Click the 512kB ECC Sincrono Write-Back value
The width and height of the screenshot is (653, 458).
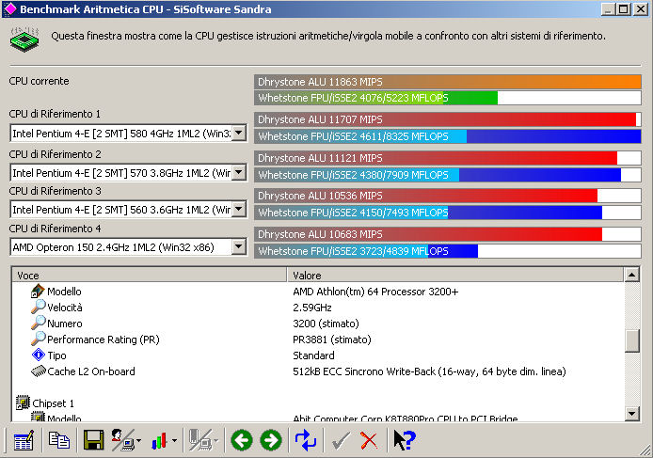[429, 371]
